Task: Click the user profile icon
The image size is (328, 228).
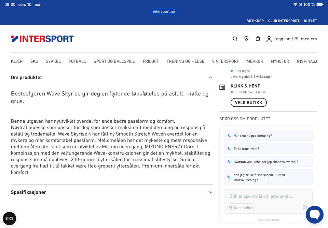Action: click(x=269, y=39)
